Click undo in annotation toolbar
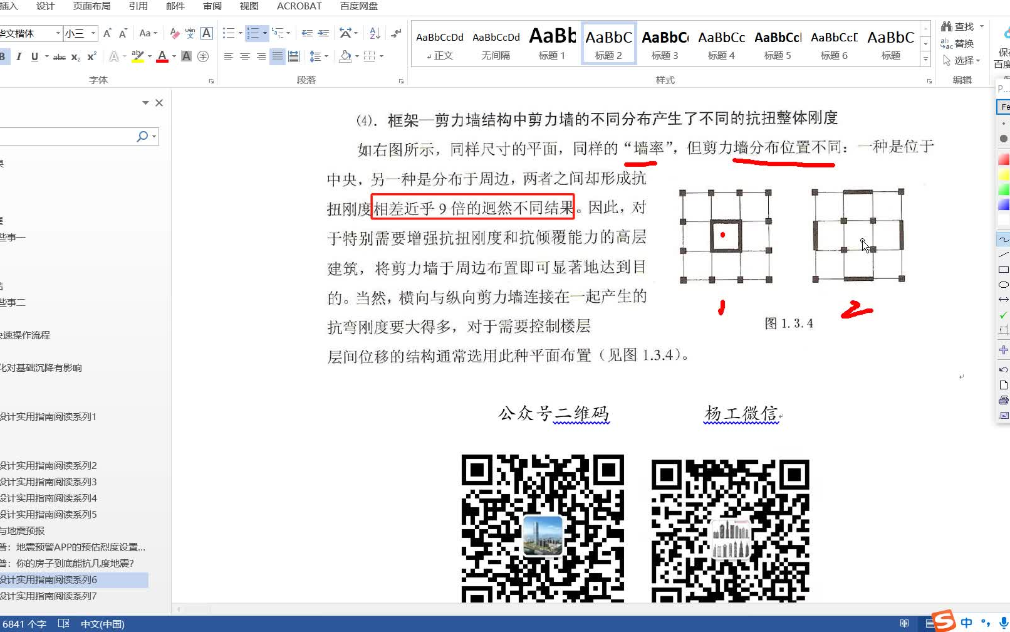 (x=1003, y=370)
